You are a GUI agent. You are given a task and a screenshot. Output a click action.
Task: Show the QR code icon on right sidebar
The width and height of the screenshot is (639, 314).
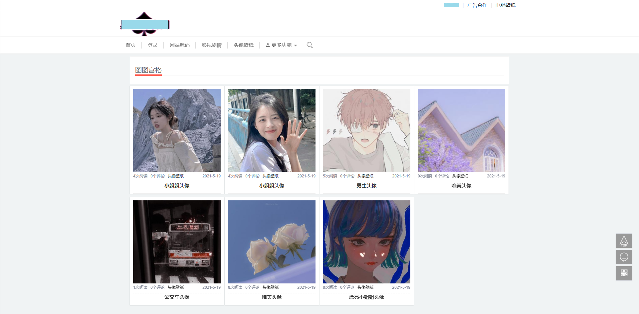coord(624,273)
